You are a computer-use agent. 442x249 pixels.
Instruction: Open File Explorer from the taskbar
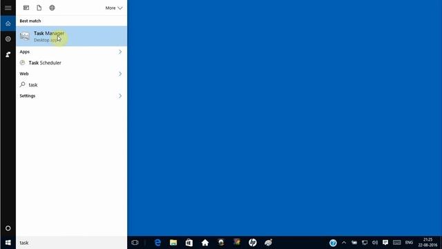pos(173,243)
